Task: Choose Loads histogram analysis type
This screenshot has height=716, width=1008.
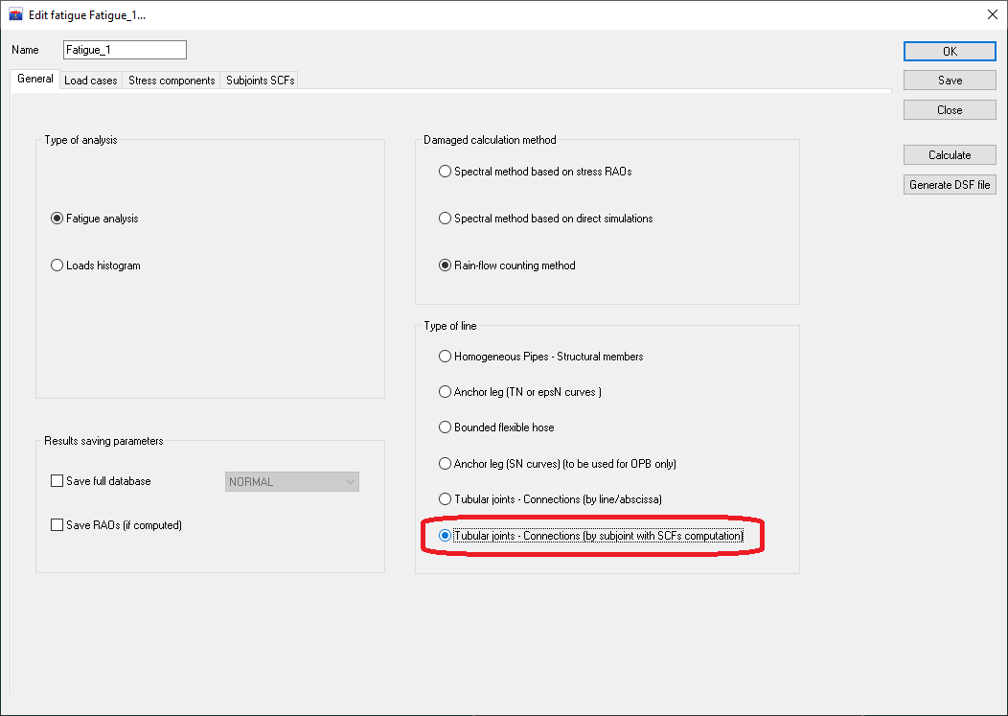Action: click(57, 266)
